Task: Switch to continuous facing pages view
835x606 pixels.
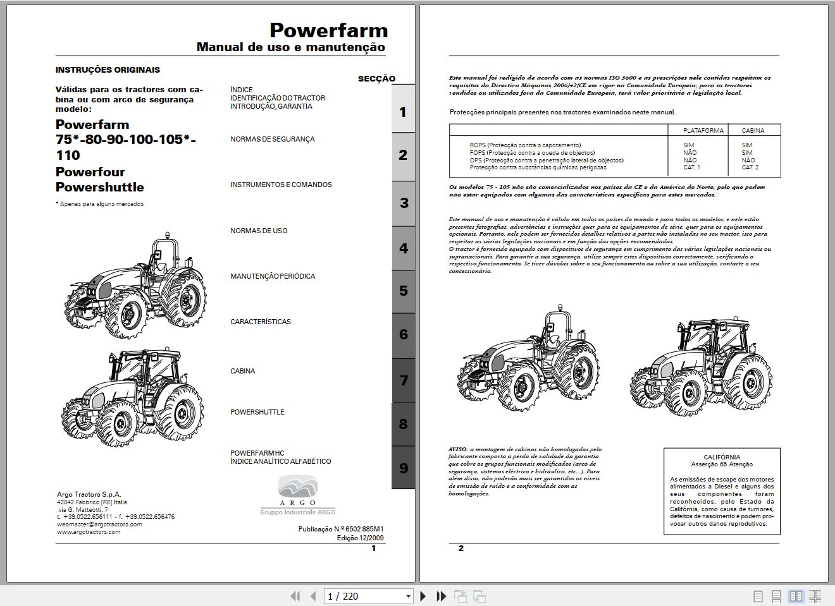Action: (815, 596)
